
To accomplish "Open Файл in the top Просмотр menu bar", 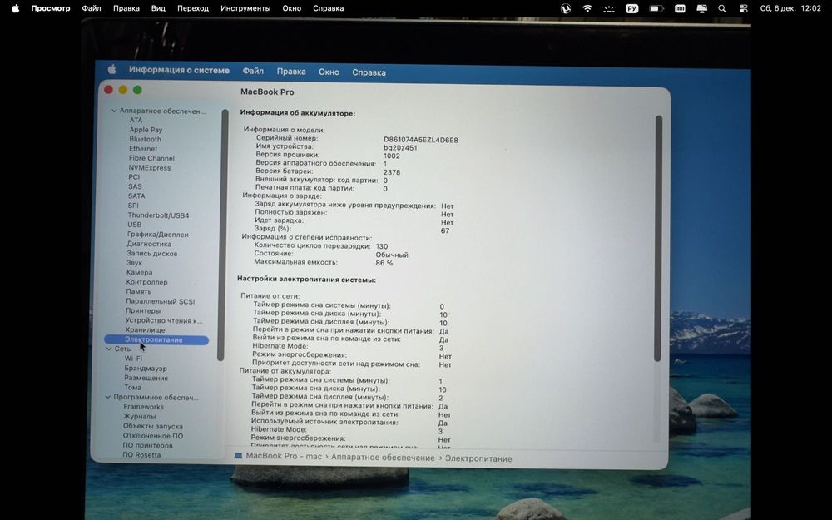I will tap(92, 8).
